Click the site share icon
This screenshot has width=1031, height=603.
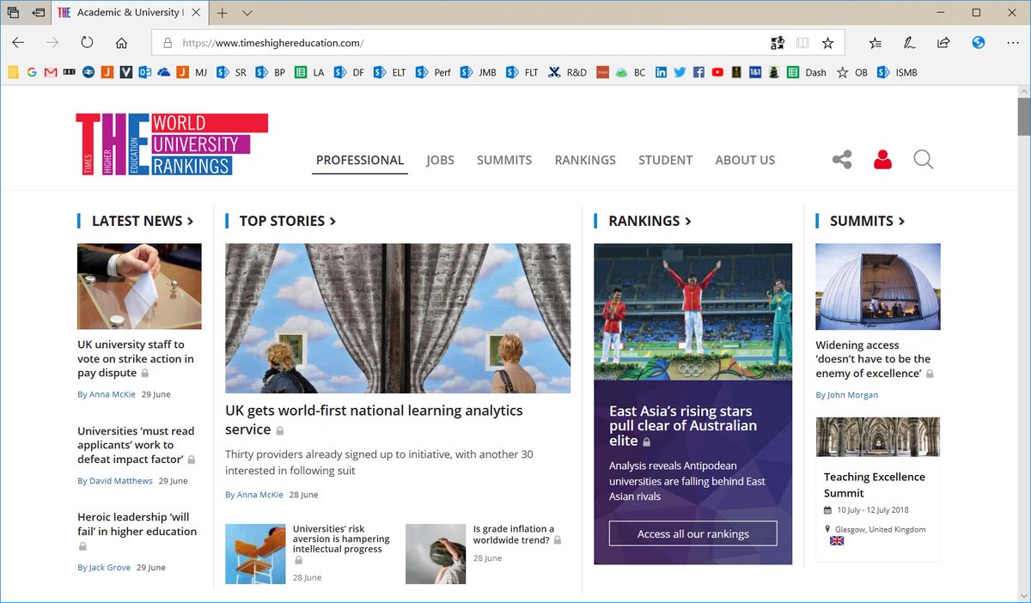click(x=842, y=160)
